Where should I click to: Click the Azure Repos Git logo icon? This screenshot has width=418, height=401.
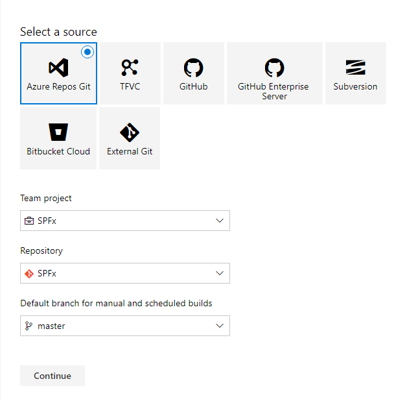[58, 67]
